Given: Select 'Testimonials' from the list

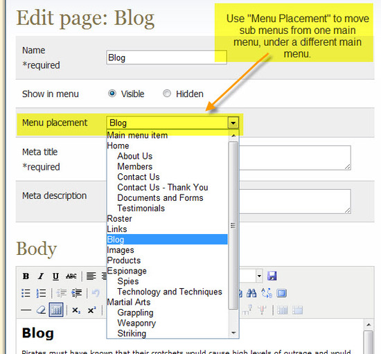Looking at the screenshot, I should click(x=167, y=209).
